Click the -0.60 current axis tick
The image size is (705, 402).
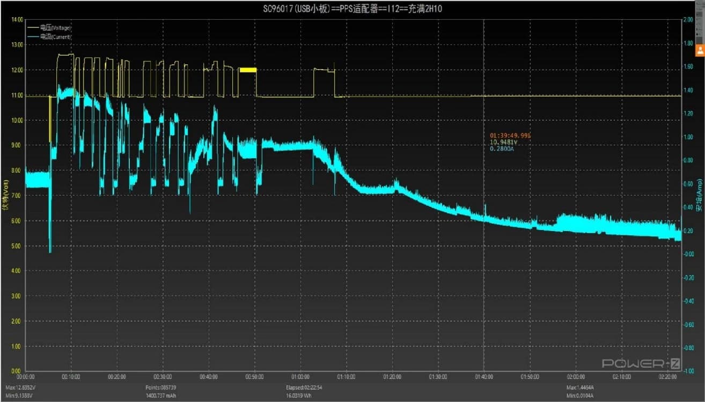(688, 325)
